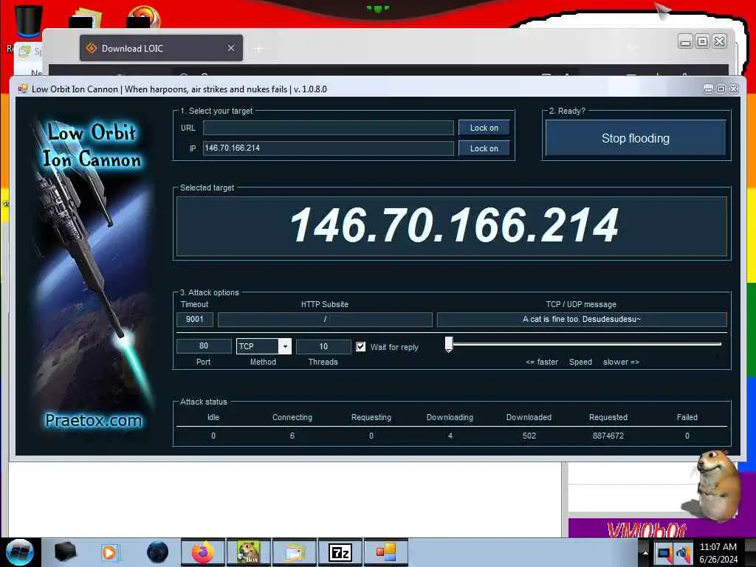Click the slower end of Speed slider track
The image size is (756, 567).
point(718,344)
